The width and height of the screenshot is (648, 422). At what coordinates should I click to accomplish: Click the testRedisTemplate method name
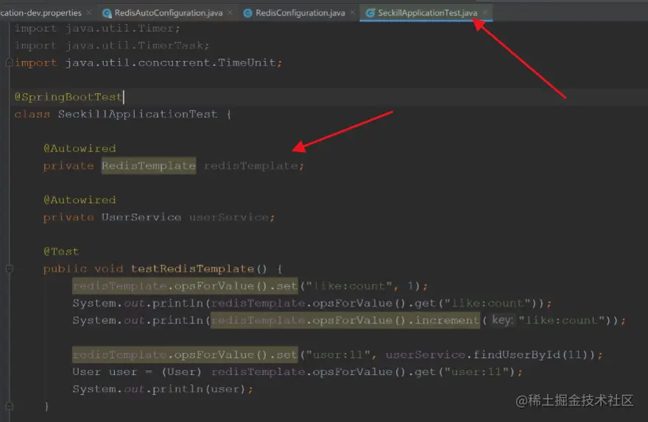tap(192, 269)
